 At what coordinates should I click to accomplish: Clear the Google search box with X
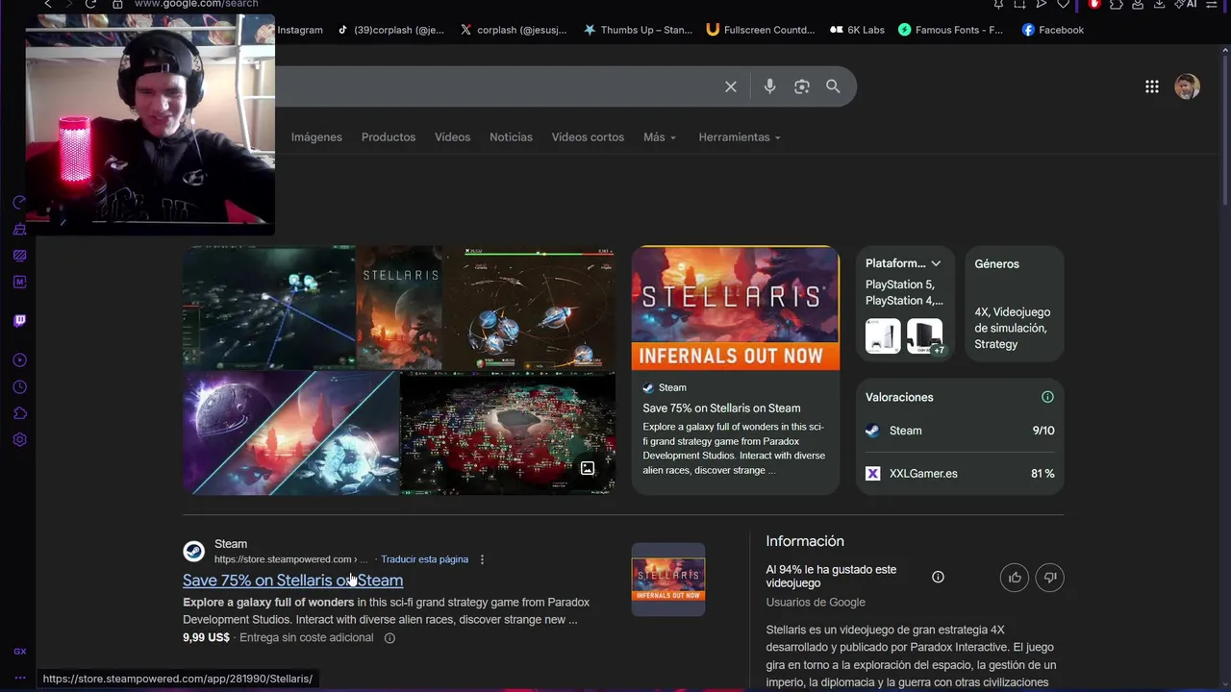click(731, 86)
